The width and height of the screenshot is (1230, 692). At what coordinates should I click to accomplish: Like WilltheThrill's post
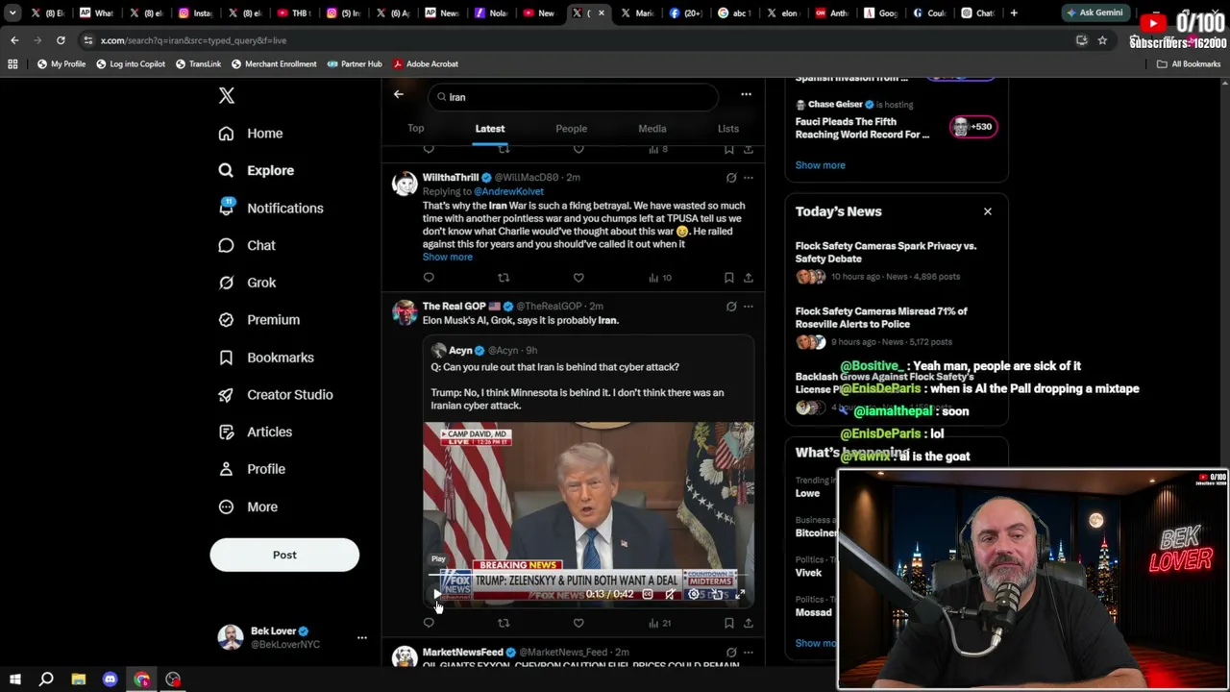(578, 278)
